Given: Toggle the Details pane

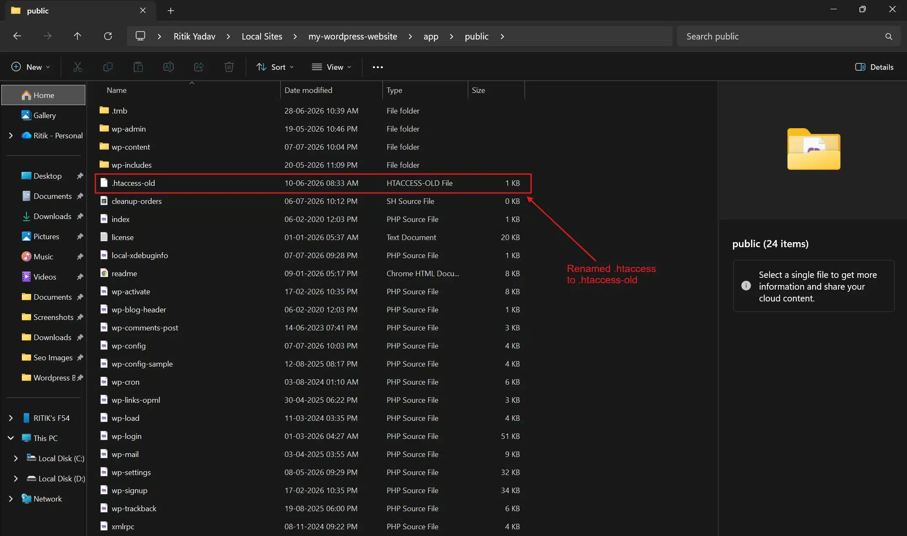Looking at the screenshot, I should pos(874,67).
